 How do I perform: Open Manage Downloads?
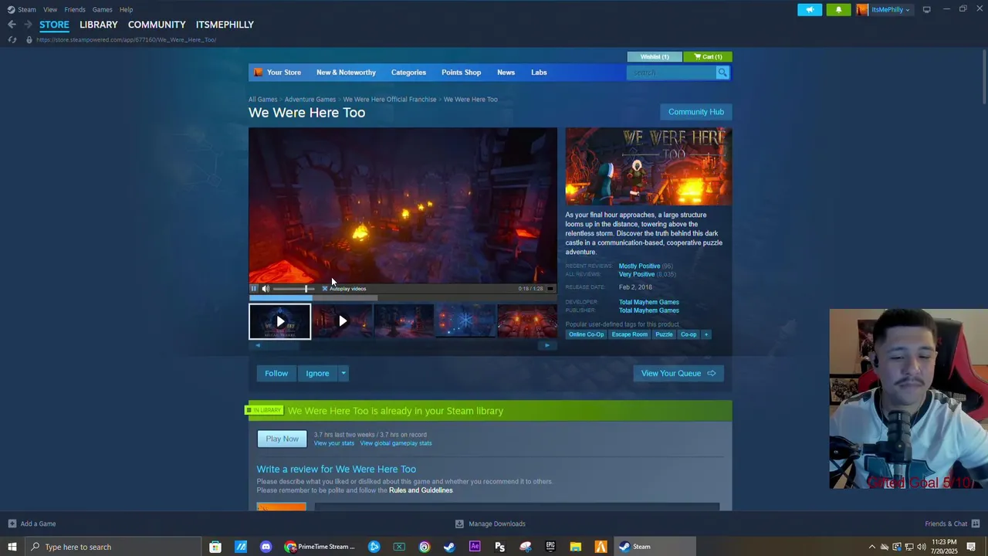[490, 524]
